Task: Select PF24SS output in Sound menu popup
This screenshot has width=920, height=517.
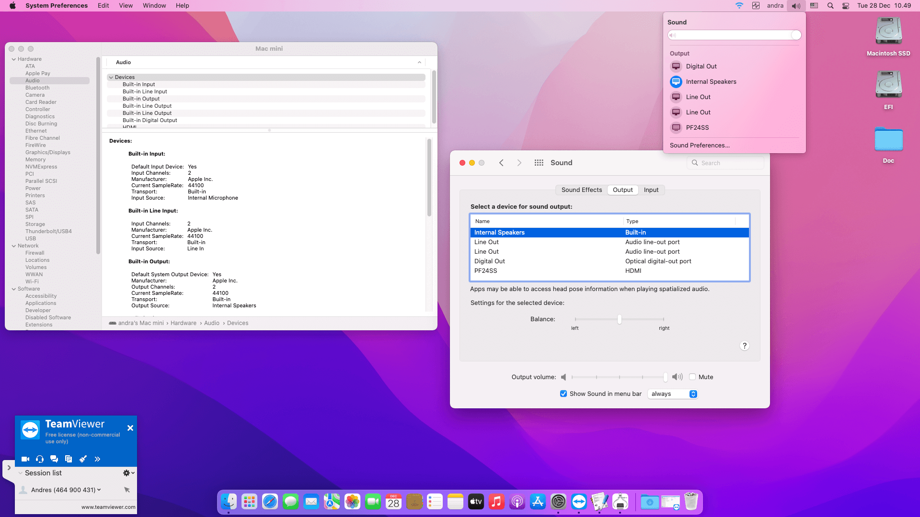Action: [697, 128]
